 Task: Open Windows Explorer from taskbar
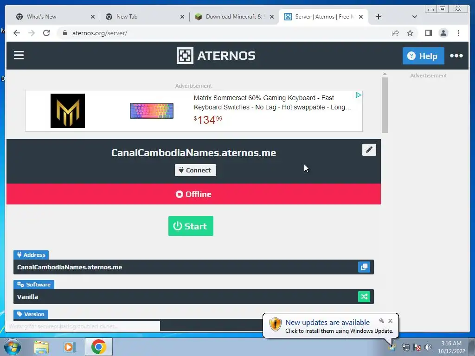[41, 347]
